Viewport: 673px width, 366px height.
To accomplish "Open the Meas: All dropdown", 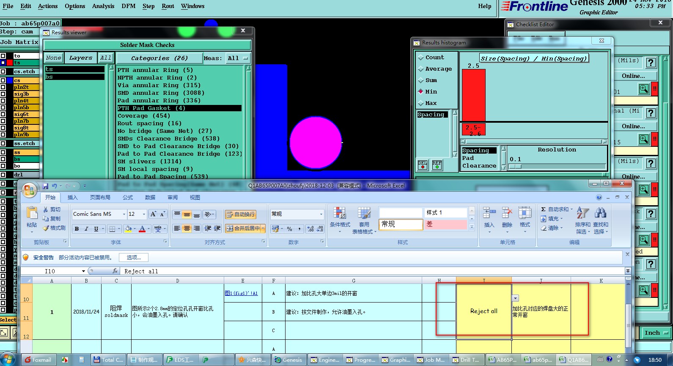I will pos(238,58).
